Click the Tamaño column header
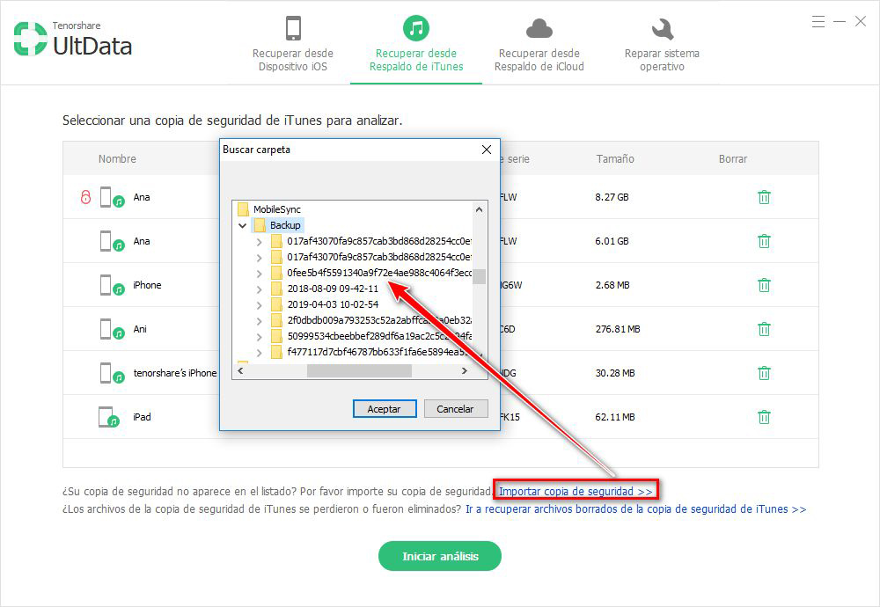This screenshot has height=607, width=880. pyautogui.click(x=615, y=158)
